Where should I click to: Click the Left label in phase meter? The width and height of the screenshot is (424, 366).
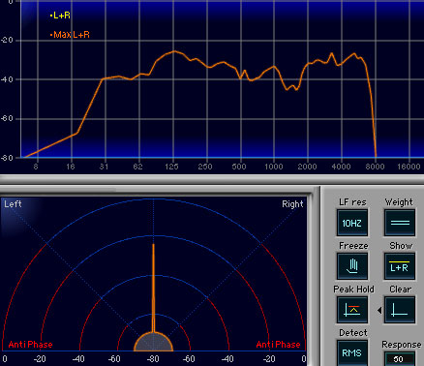pos(13,204)
